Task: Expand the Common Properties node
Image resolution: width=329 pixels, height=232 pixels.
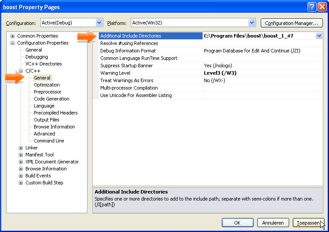Action: (x=12, y=36)
